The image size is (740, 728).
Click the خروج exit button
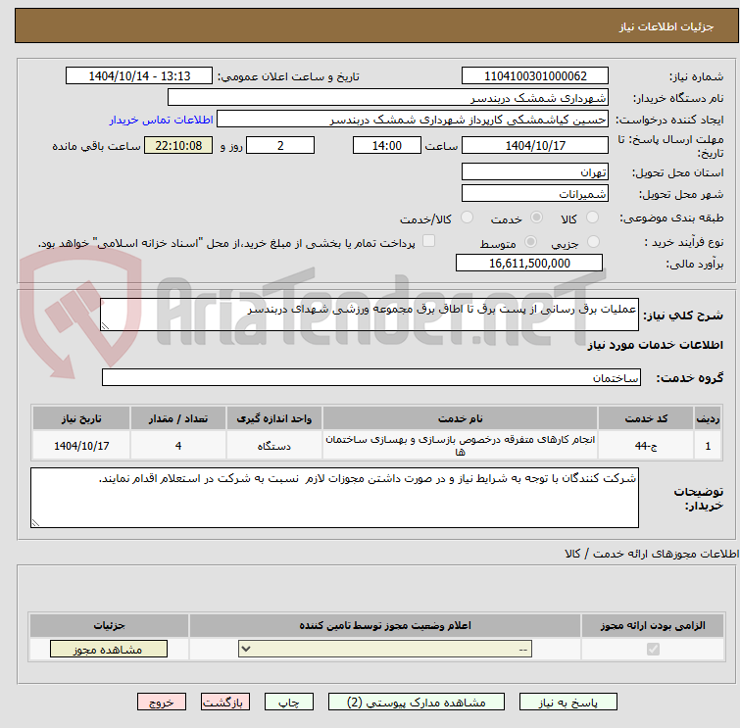tap(162, 703)
